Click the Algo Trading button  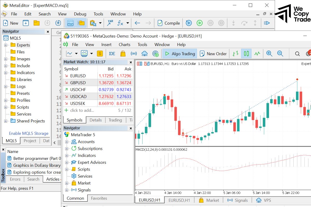180,54
